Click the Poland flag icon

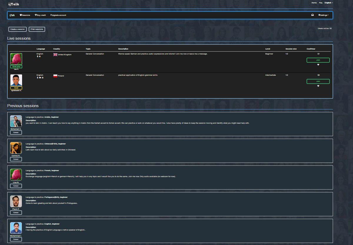pyautogui.click(x=55, y=76)
